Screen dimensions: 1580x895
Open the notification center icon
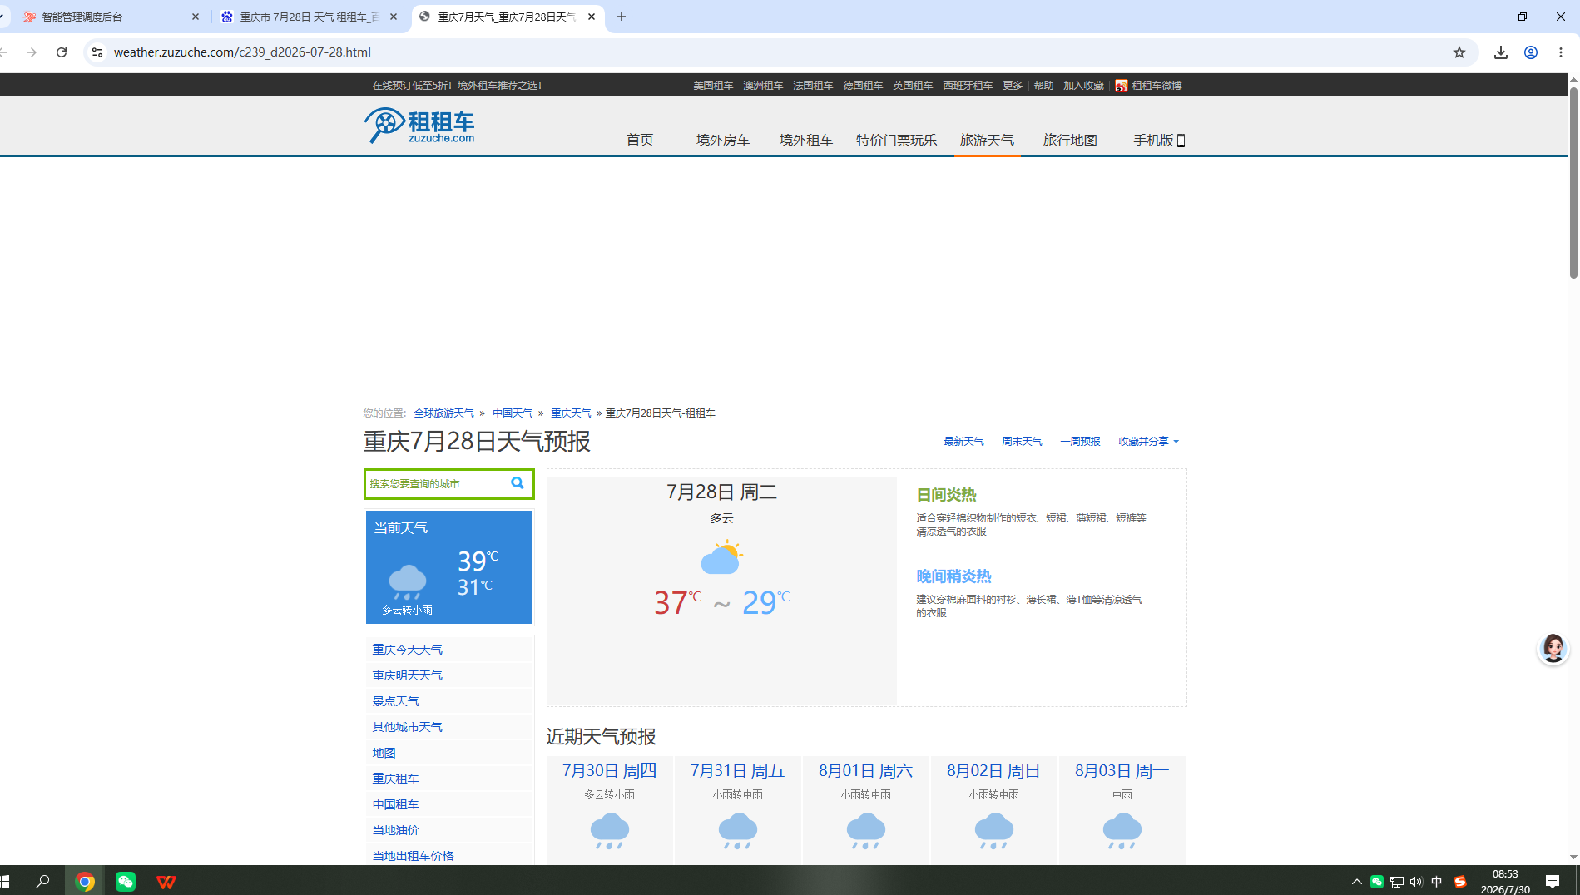coord(1552,882)
